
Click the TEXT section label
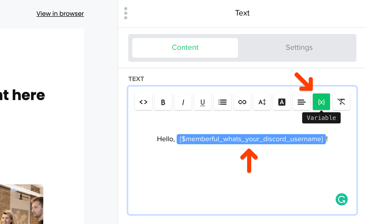click(x=136, y=79)
